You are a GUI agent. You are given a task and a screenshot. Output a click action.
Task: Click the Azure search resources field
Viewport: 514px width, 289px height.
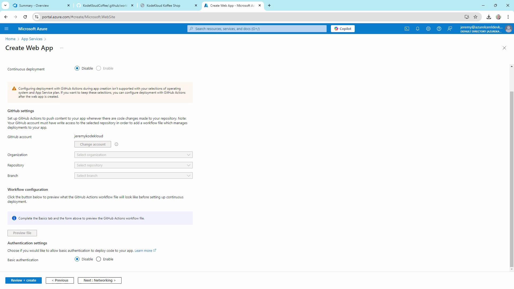[257, 29]
